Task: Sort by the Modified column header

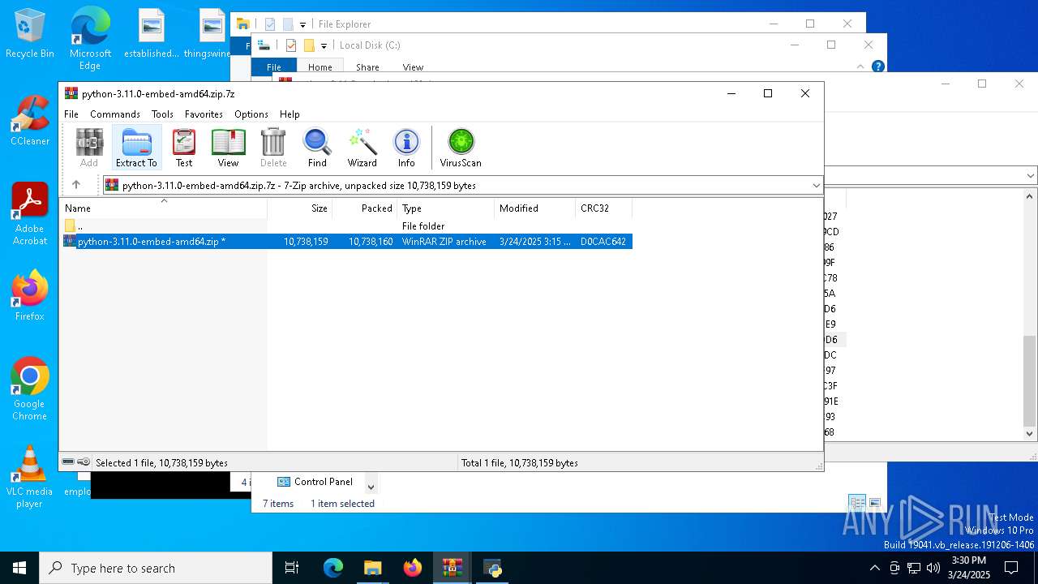Action: [535, 208]
